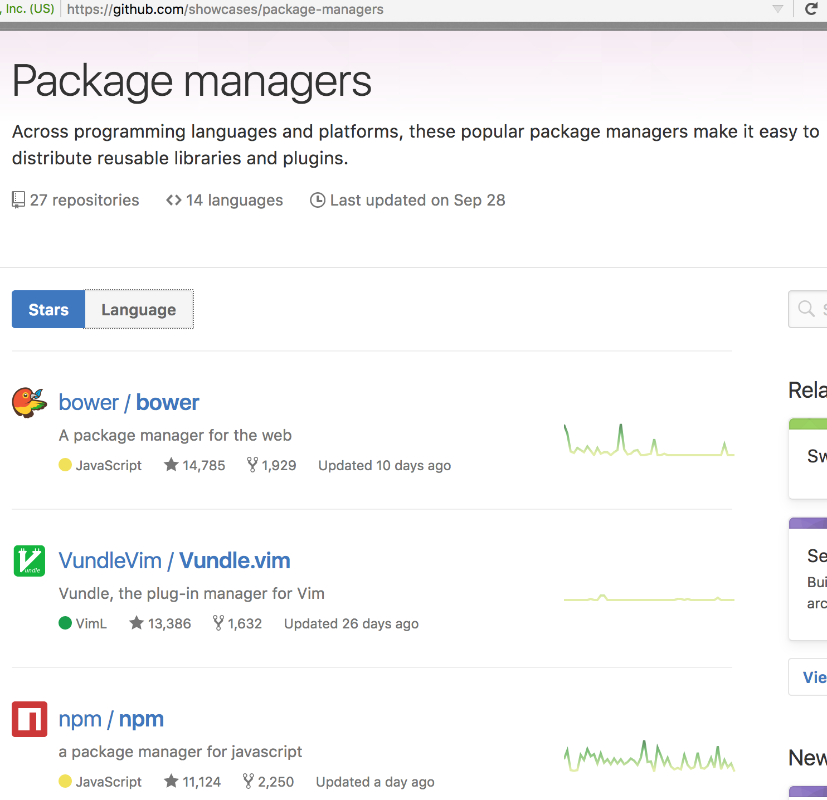The image size is (827, 800).
Task: Click the green VimL language dot
Action: click(65, 623)
